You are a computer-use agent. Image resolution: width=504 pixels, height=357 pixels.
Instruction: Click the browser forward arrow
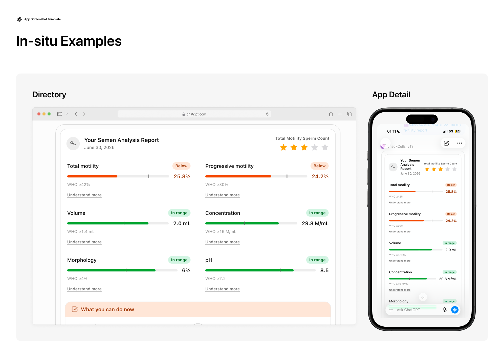[84, 114]
